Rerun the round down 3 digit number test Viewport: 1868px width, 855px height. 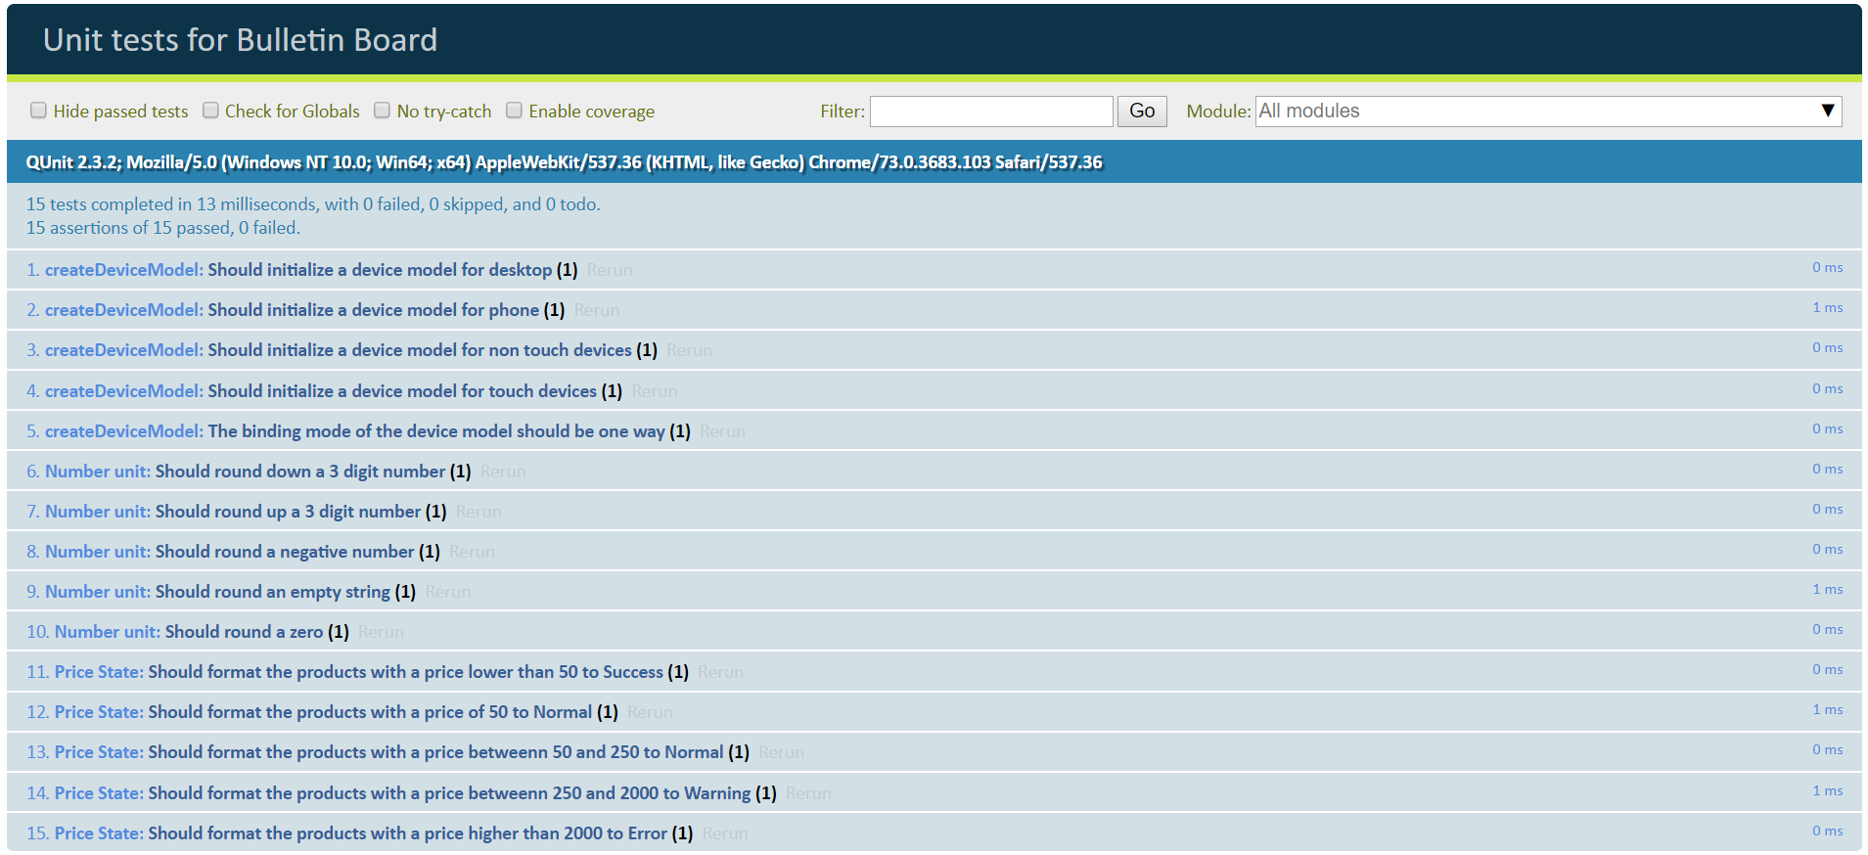click(x=503, y=472)
